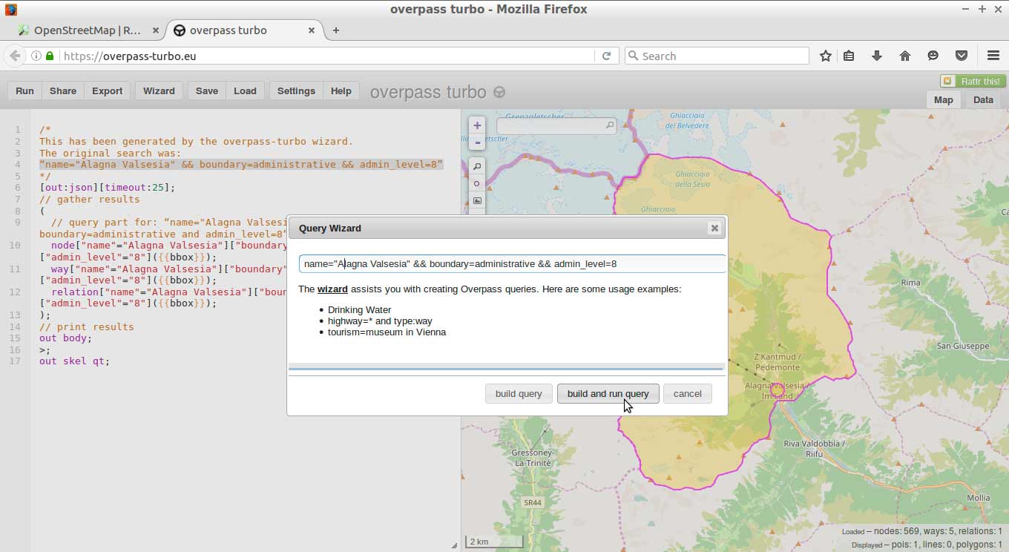Click the 'San Giuseppe' map label
Screen dimensions: 1009x552
(x=962, y=346)
